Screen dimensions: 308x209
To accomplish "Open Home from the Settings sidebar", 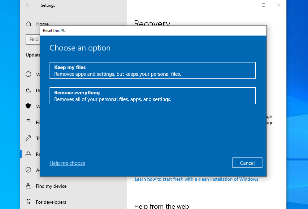I will (x=42, y=24).
